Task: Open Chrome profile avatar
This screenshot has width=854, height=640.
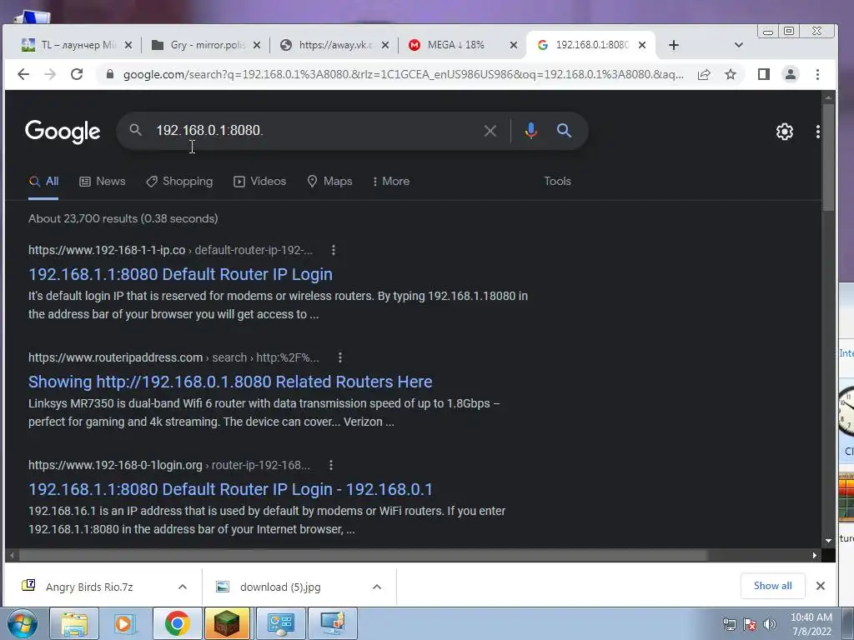Action: coord(791,74)
